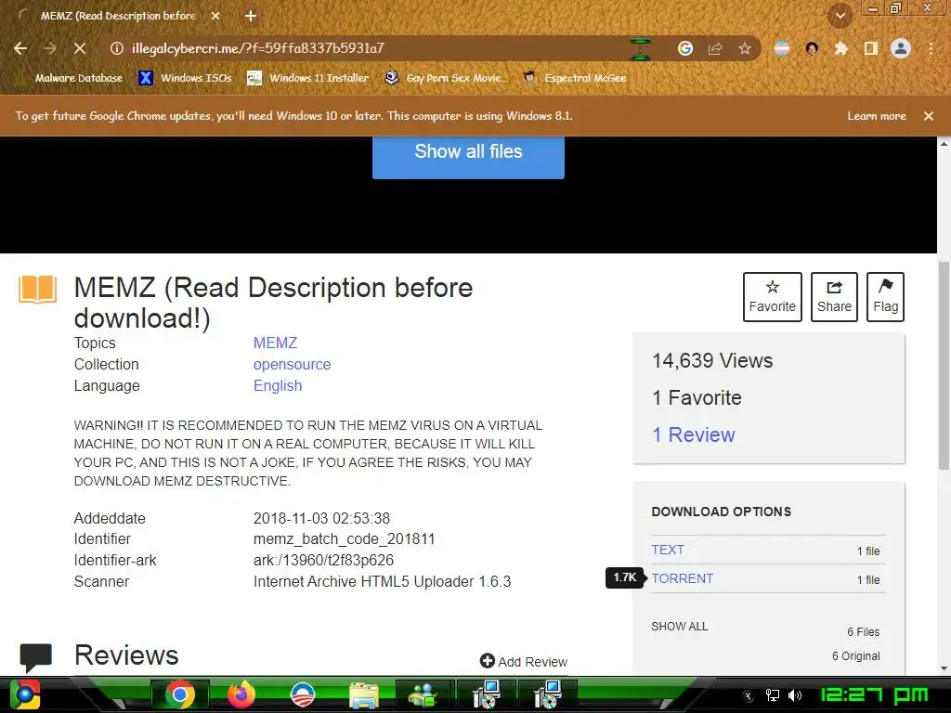
Task: Open the Chrome profile menu
Action: coord(901,48)
